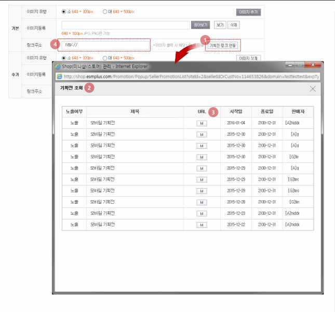
Task: Click the image file path input field
Action: pos(126,25)
